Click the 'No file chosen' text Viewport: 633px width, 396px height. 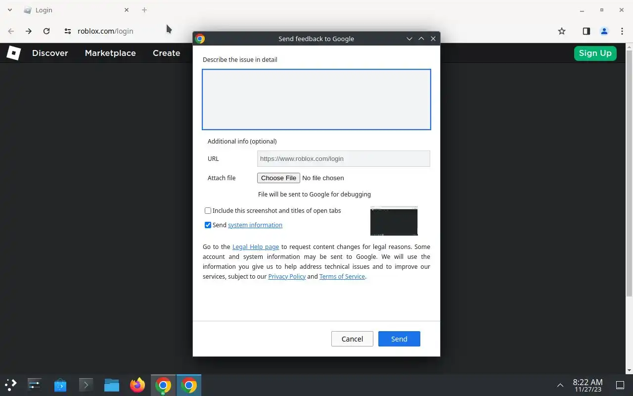coord(323,178)
